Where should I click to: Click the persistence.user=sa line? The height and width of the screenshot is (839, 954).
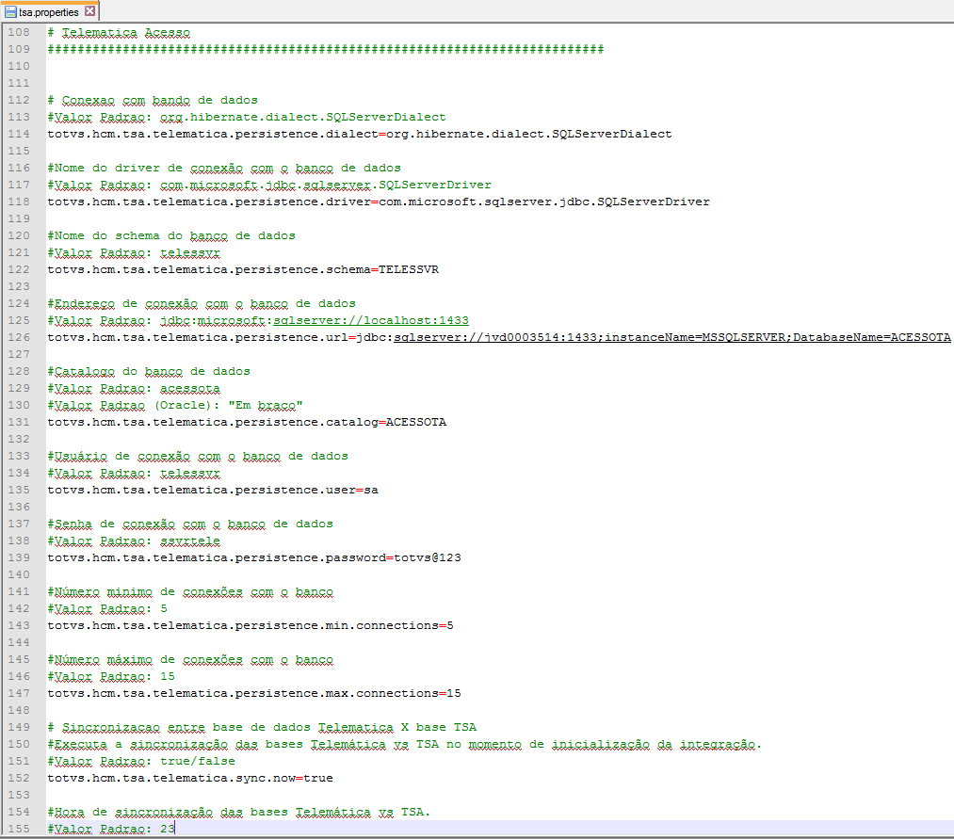click(213, 491)
